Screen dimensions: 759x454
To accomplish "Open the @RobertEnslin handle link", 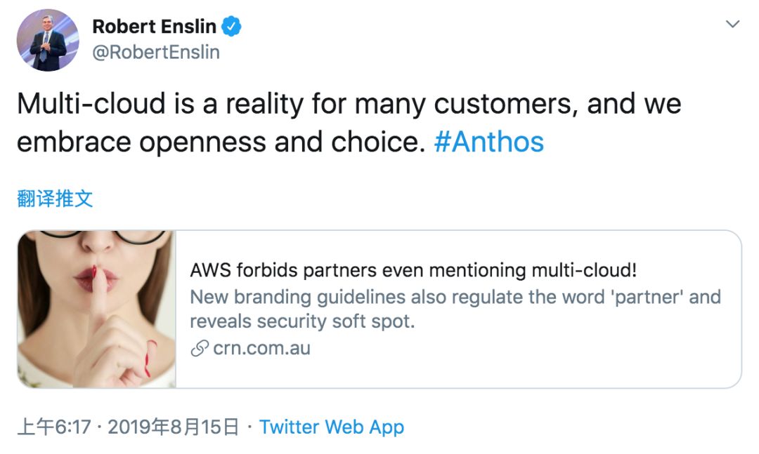I will pyautogui.click(x=156, y=53).
